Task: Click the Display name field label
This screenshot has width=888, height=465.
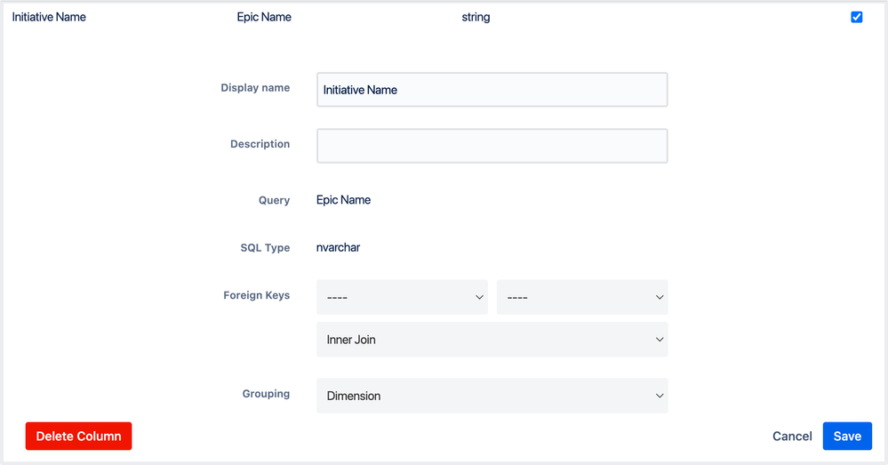Action: [255, 88]
